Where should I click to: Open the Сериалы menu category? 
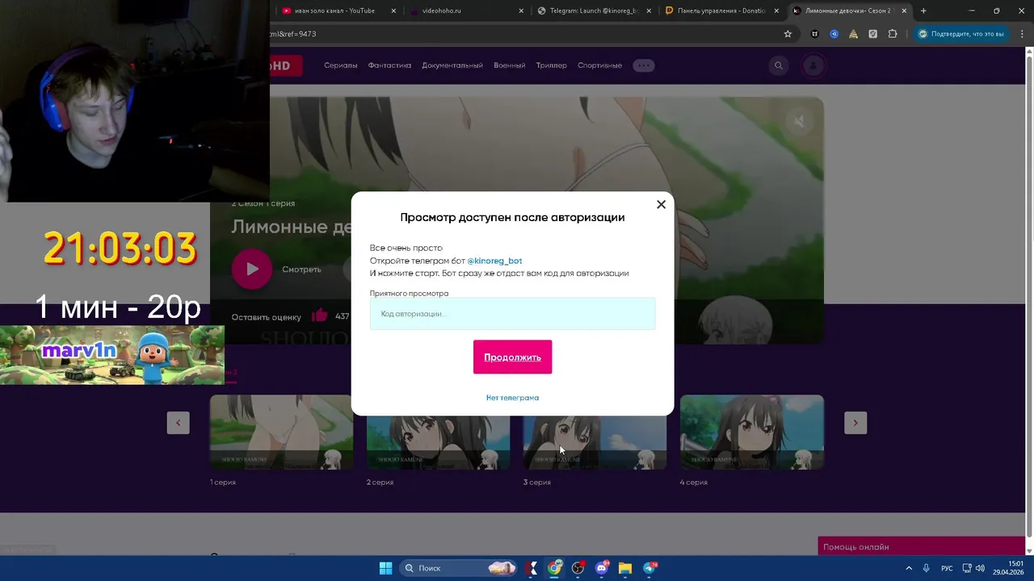(x=340, y=65)
